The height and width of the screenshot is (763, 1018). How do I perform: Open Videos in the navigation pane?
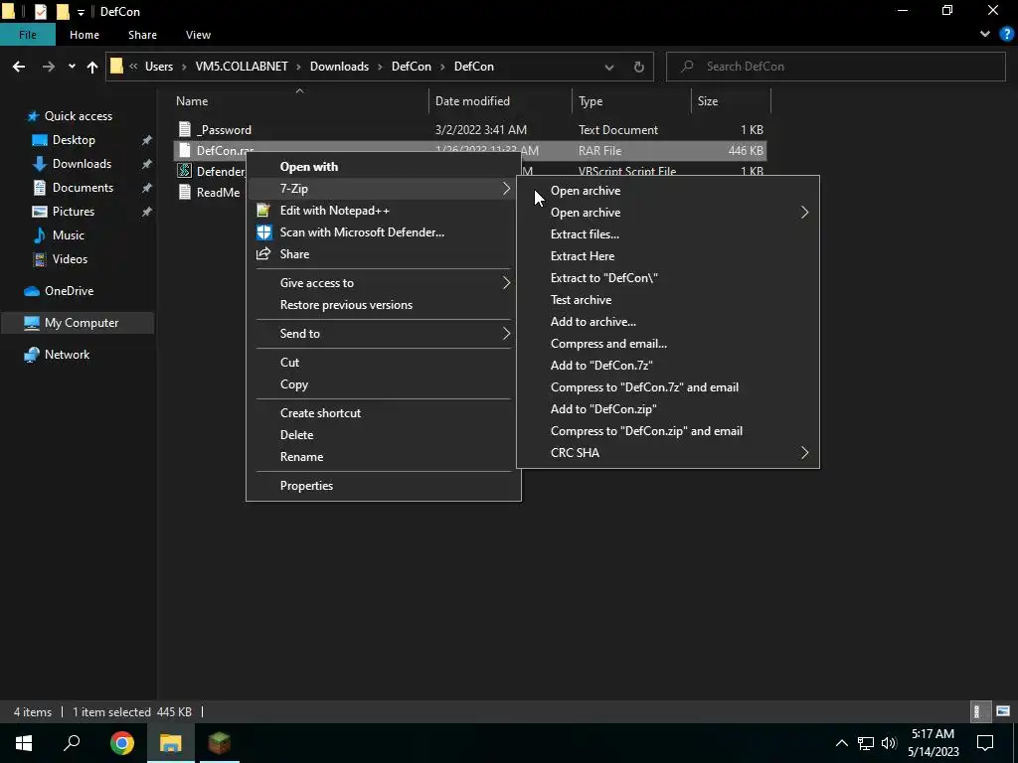(70, 259)
